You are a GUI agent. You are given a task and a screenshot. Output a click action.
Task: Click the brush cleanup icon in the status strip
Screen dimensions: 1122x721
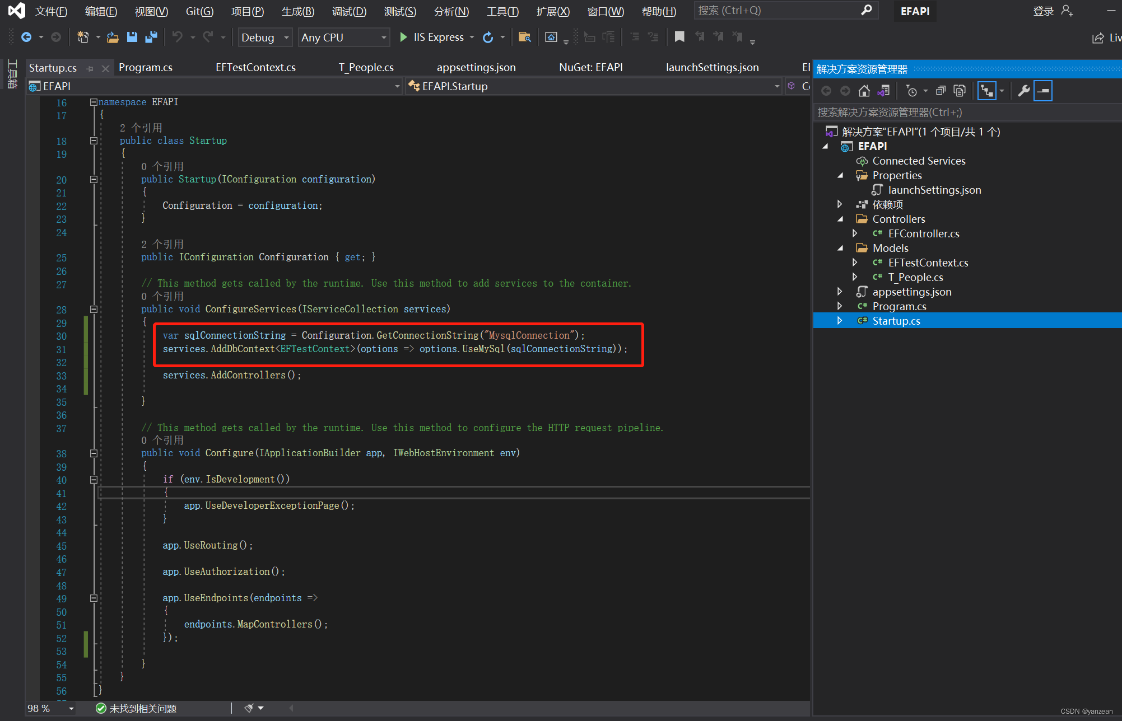coord(249,708)
